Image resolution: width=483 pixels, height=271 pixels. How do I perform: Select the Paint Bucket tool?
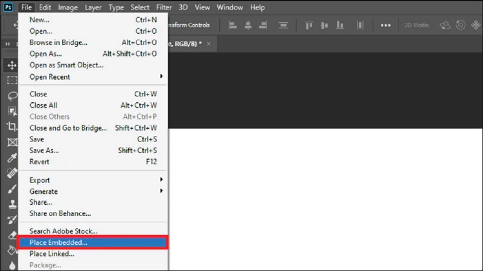point(12,251)
